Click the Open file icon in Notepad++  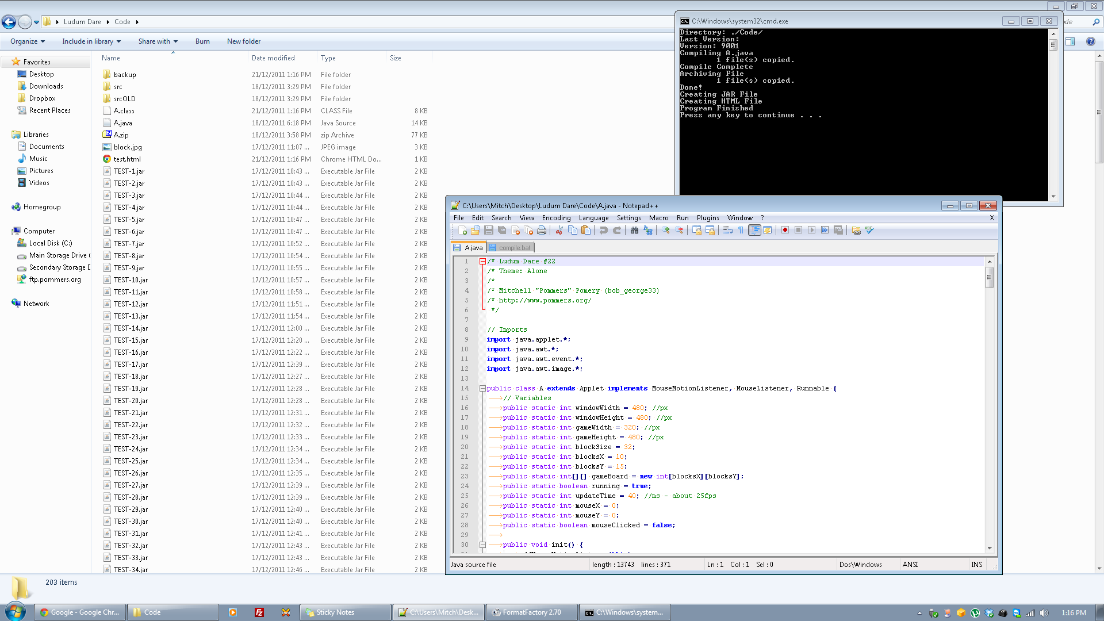click(x=476, y=230)
